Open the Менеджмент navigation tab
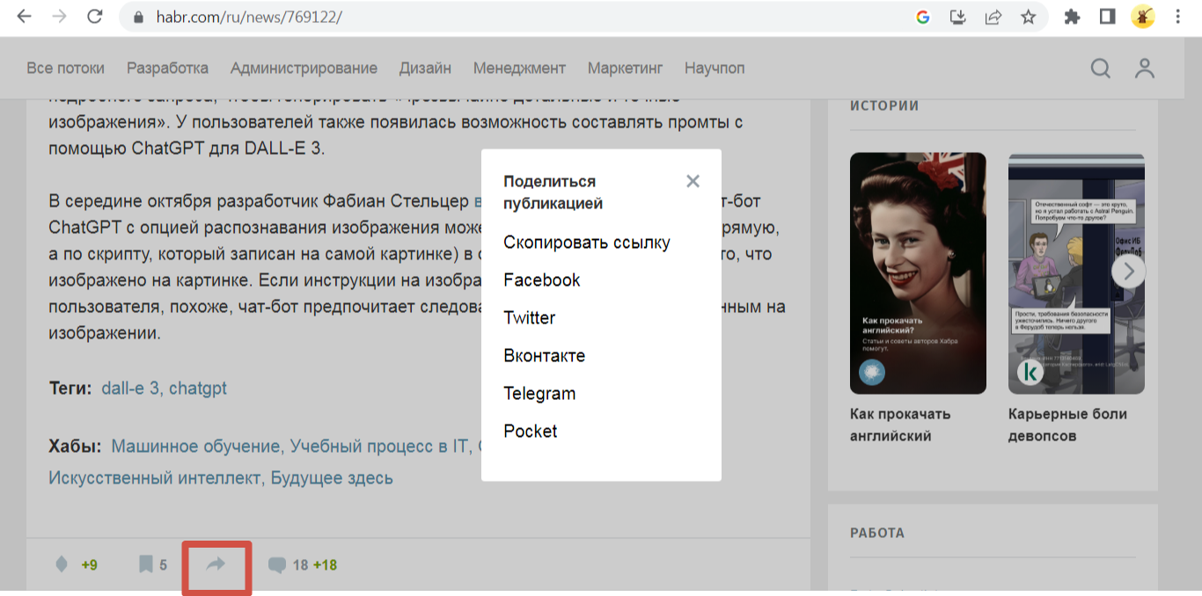The height and width of the screenshot is (596, 1202). pyautogui.click(x=520, y=68)
